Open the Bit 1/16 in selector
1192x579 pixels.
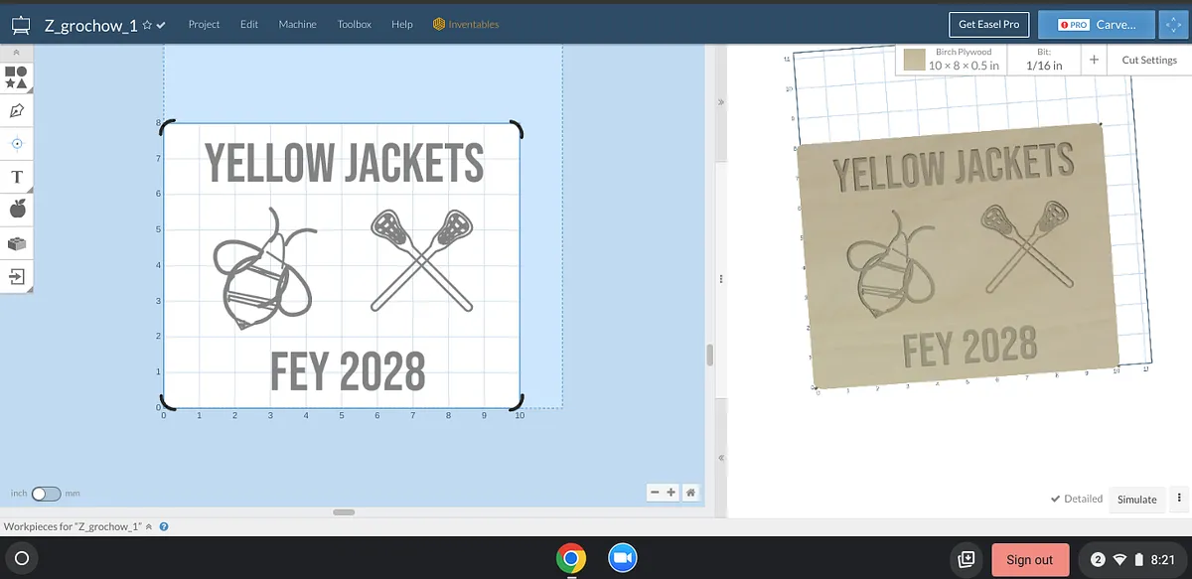coord(1044,60)
